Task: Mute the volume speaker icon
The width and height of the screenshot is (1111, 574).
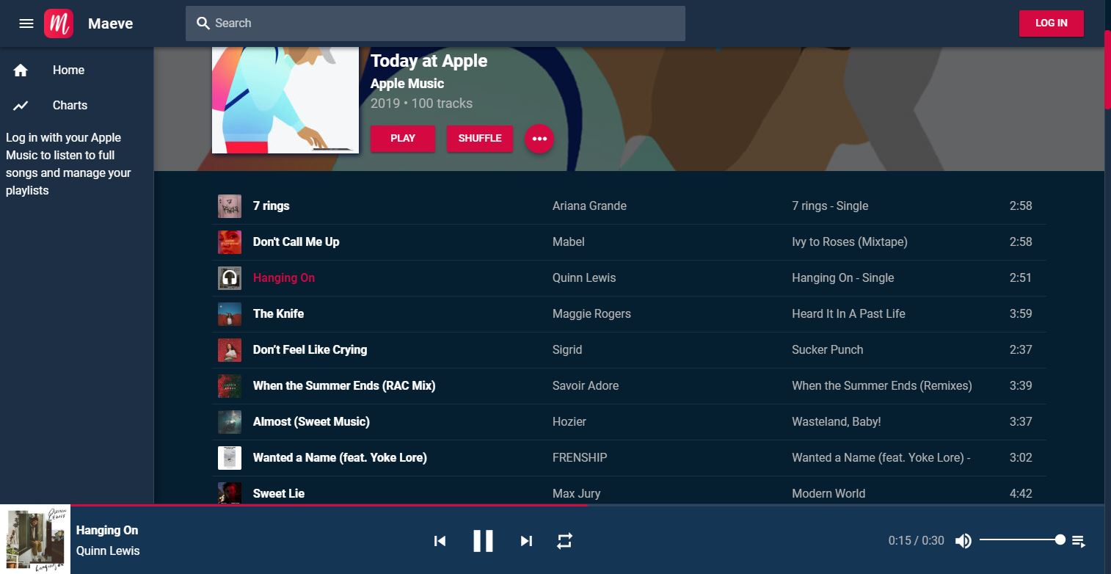Action: [964, 541]
